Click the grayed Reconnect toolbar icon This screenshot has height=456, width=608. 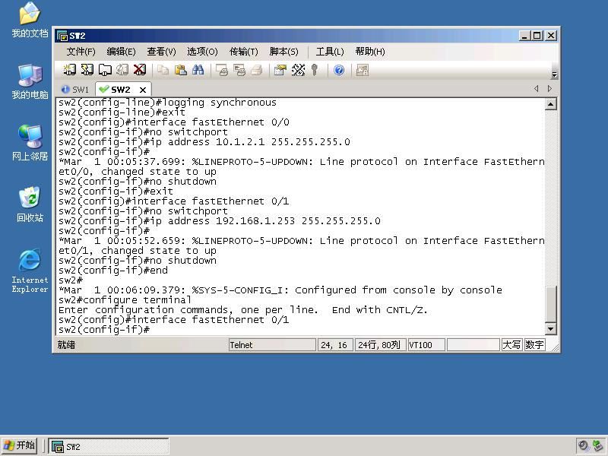pyautogui.click(x=122, y=70)
